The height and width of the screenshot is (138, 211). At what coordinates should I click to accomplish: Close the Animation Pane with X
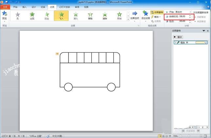[208, 31]
